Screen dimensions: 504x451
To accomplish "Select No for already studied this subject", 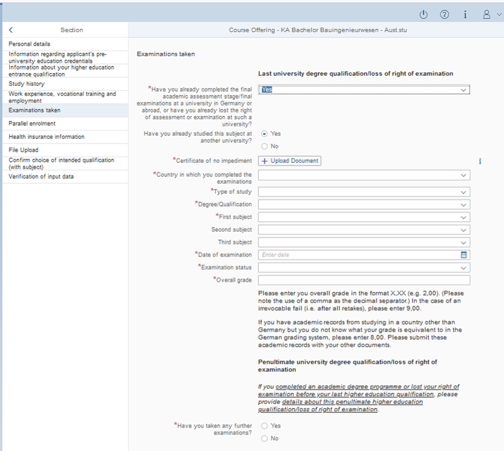I will (x=265, y=147).
